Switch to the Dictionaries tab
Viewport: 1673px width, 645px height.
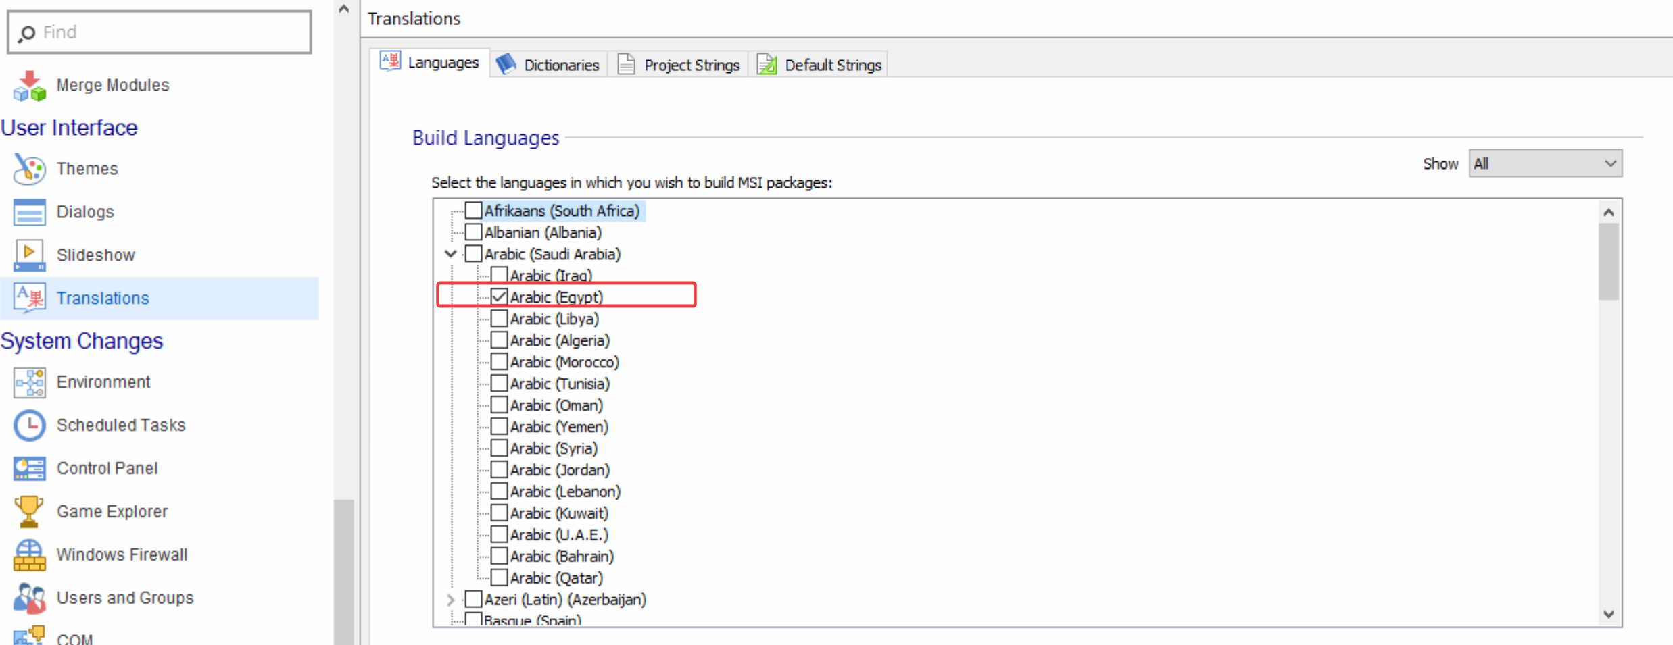[548, 65]
